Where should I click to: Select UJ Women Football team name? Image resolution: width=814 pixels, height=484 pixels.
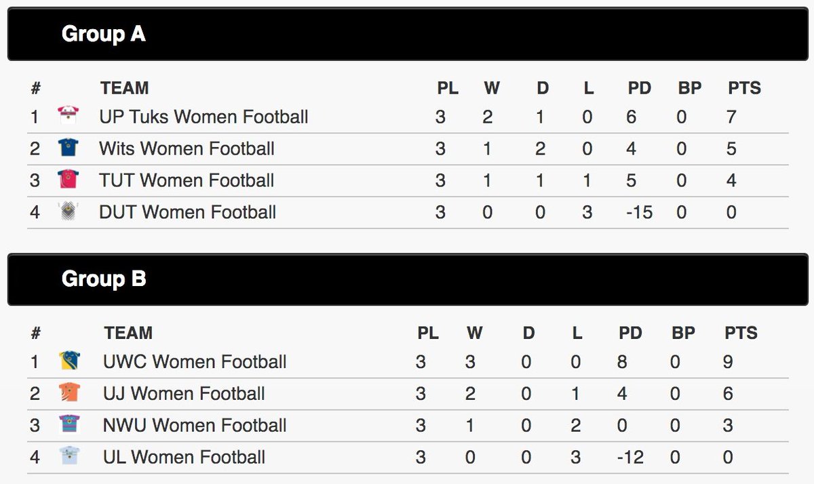[x=184, y=394]
